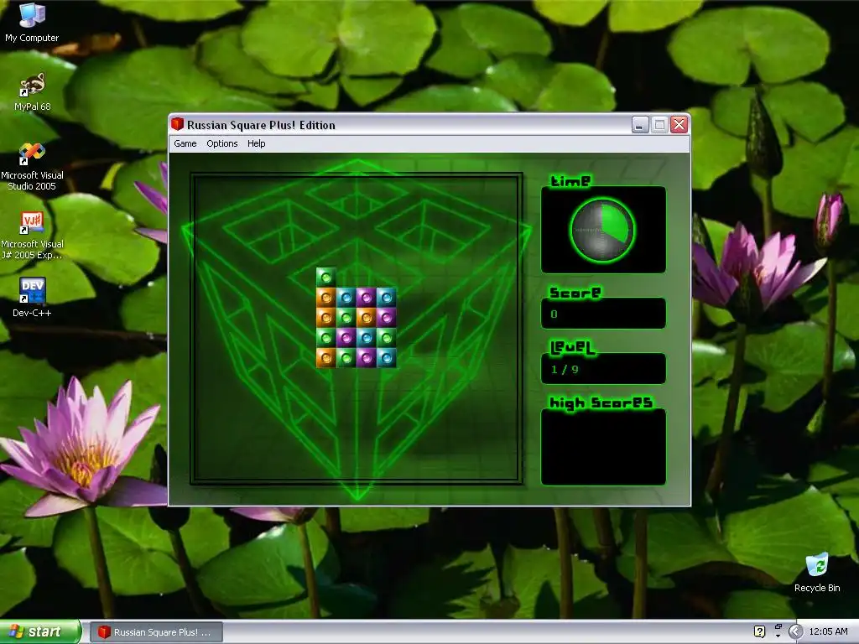Screen dimensions: 859x644
Task: Click the 12:05 AM taskbar clock
Action: (x=828, y=631)
